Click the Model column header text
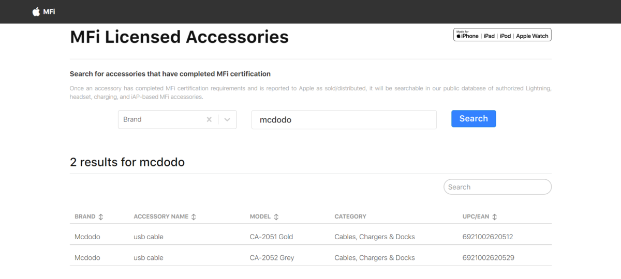The height and width of the screenshot is (279, 621). 260,216
